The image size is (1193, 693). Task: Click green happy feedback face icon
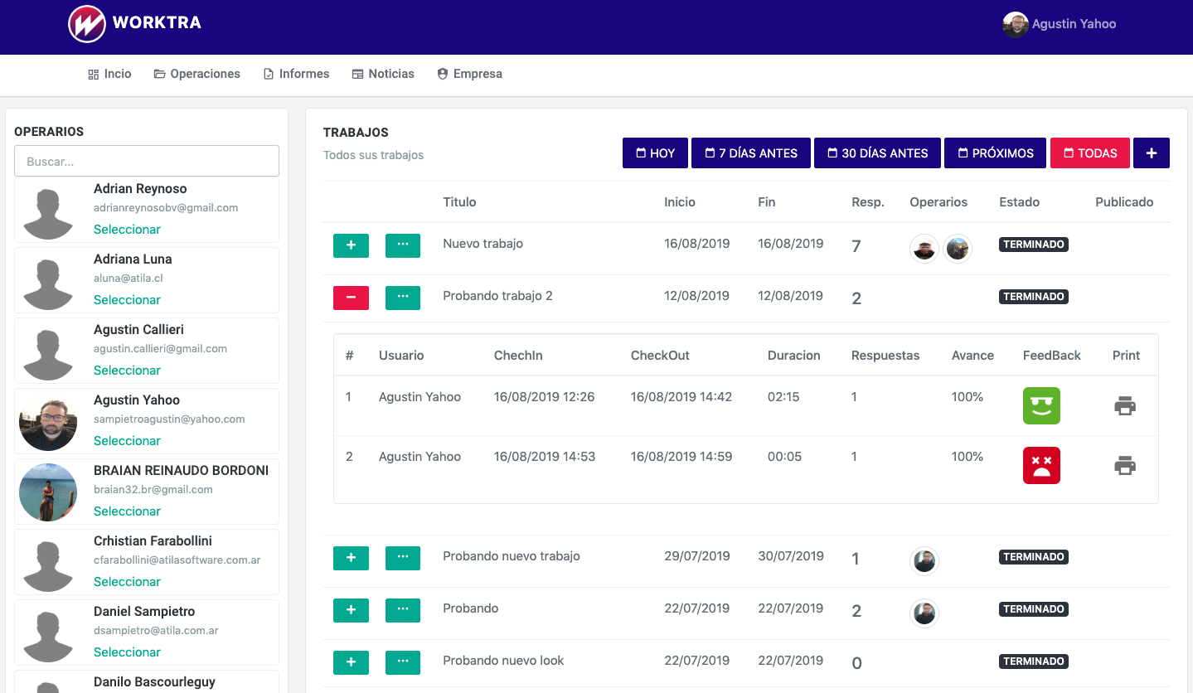[1041, 406]
